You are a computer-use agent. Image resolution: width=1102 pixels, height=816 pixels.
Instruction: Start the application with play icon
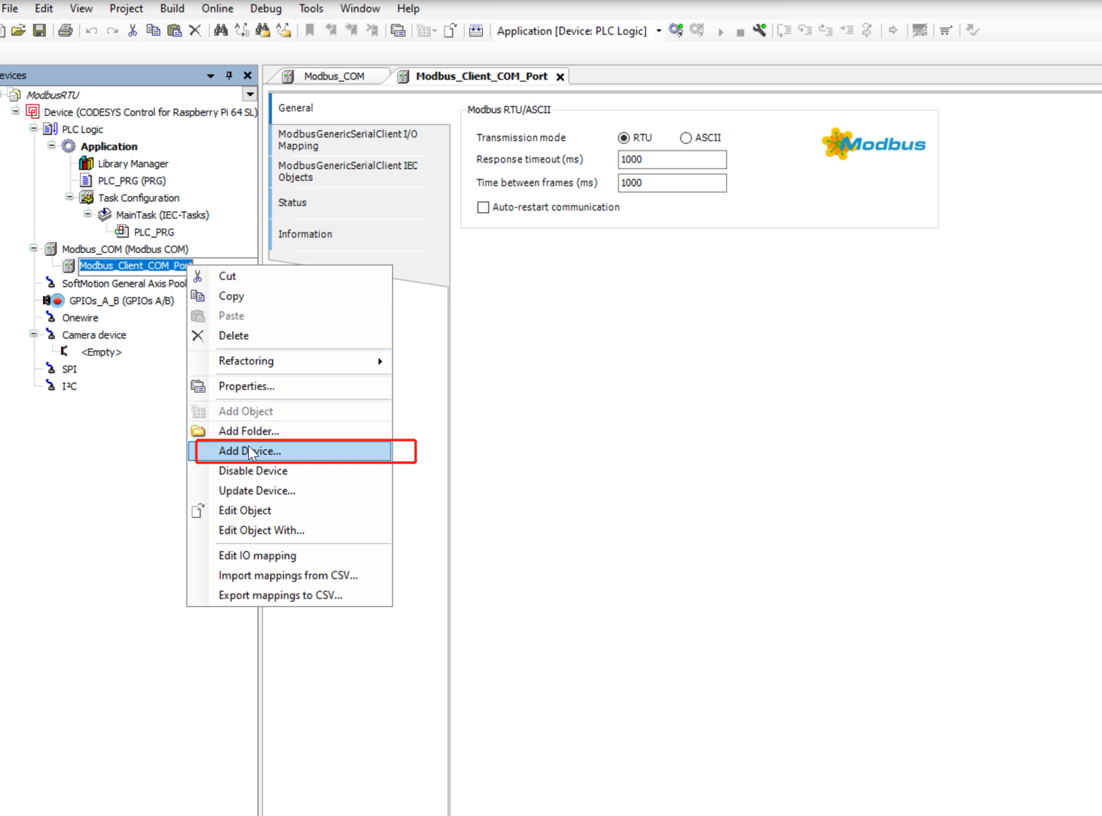coord(721,31)
